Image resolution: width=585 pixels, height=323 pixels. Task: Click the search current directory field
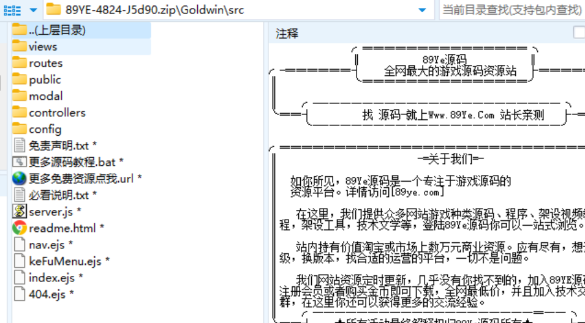click(511, 10)
